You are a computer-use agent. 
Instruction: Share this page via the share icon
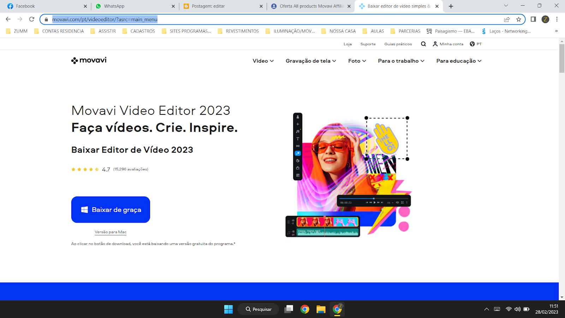(507, 19)
